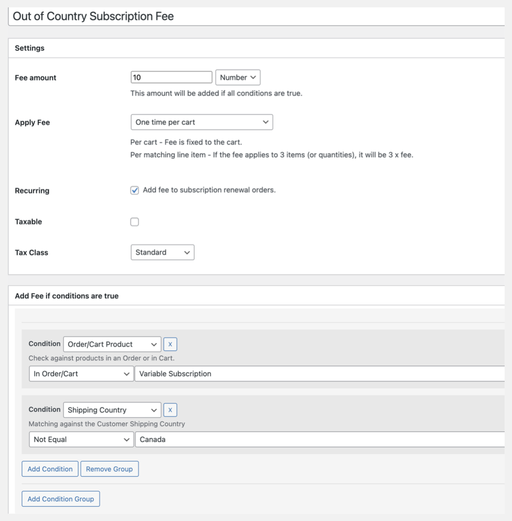512x521 pixels.
Task: Open the 'Order/Cart Product' condition type dropdown
Action: [x=112, y=345]
